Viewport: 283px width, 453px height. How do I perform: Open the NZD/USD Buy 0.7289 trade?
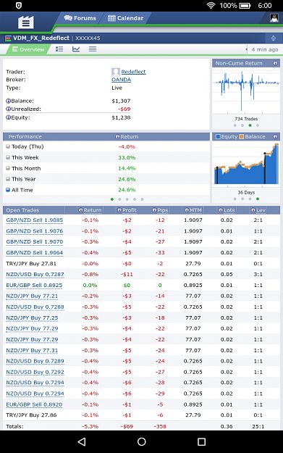[x=35, y=361]
